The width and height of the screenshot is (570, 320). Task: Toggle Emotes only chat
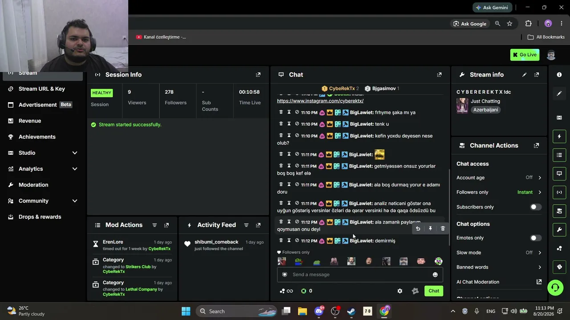536,238
